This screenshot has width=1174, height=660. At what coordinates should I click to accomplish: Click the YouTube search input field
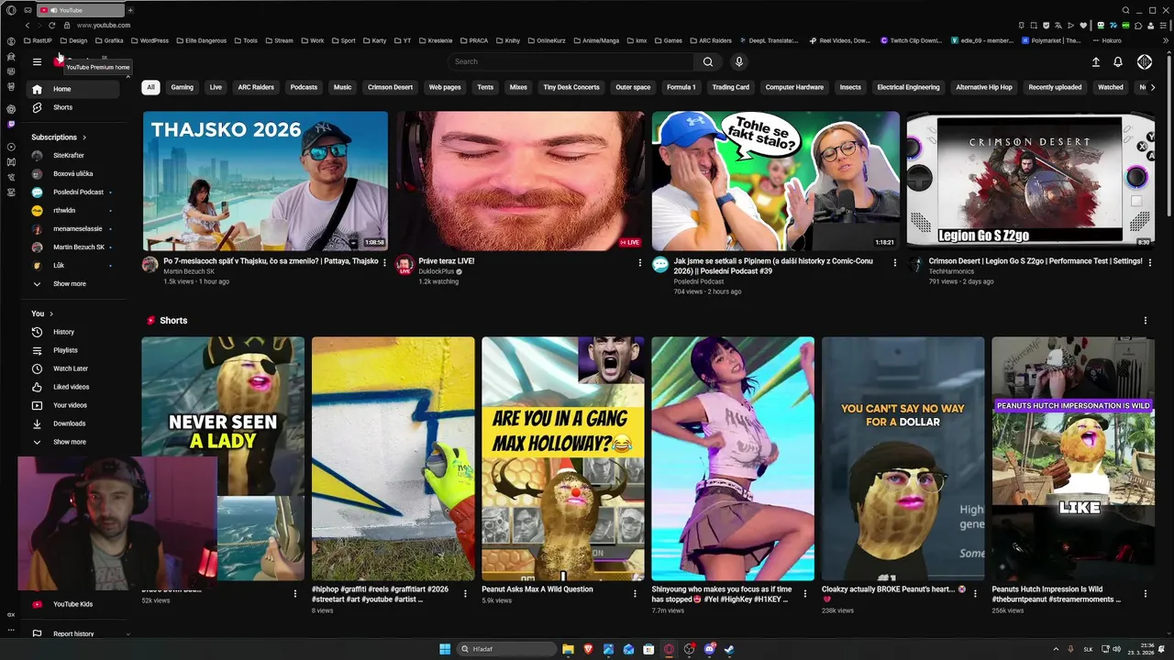571,61
